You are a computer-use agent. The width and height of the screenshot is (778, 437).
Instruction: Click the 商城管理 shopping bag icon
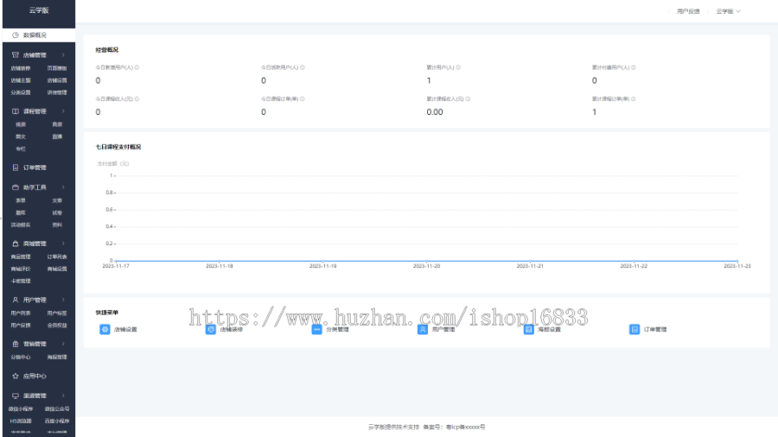tap(16, 244)
